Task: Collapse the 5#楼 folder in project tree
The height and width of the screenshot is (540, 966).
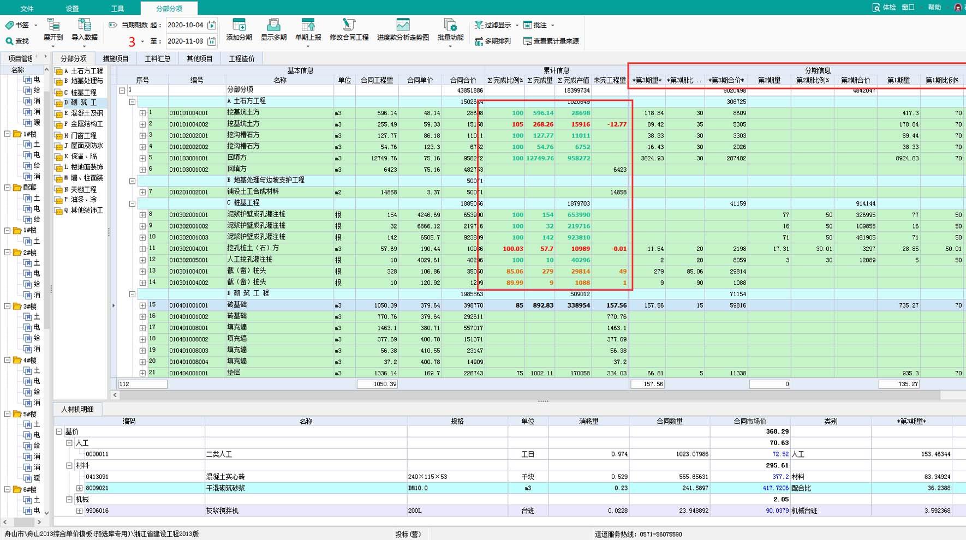Action: click(x=8, y=413)
